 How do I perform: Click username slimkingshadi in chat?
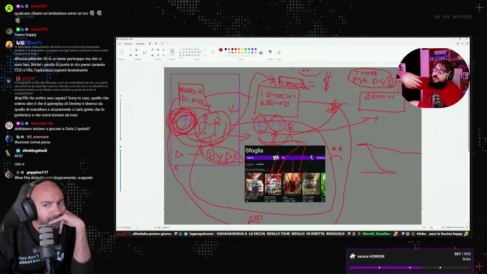click(x=35, y=150)
